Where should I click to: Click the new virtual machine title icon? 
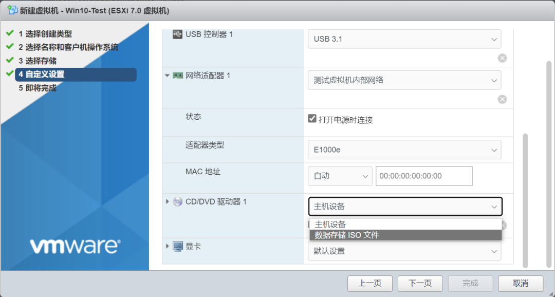tap(12, 10)
